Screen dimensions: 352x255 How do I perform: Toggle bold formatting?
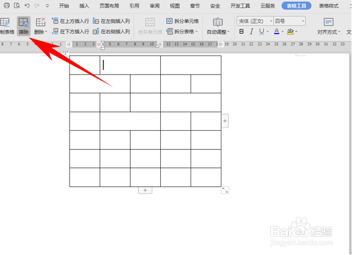click(242, 32)
